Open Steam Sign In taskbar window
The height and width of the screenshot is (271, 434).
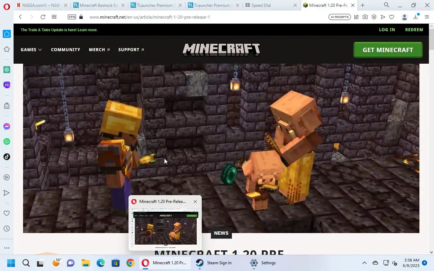[x=216, y=263]
